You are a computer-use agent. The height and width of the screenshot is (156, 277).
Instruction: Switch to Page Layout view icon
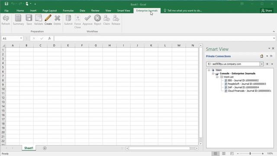point(224,153)
